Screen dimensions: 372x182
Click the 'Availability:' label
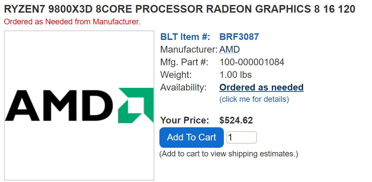[x=184, y=88]
